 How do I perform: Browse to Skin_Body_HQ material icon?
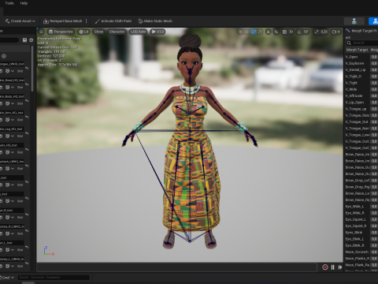click(8, 103)
